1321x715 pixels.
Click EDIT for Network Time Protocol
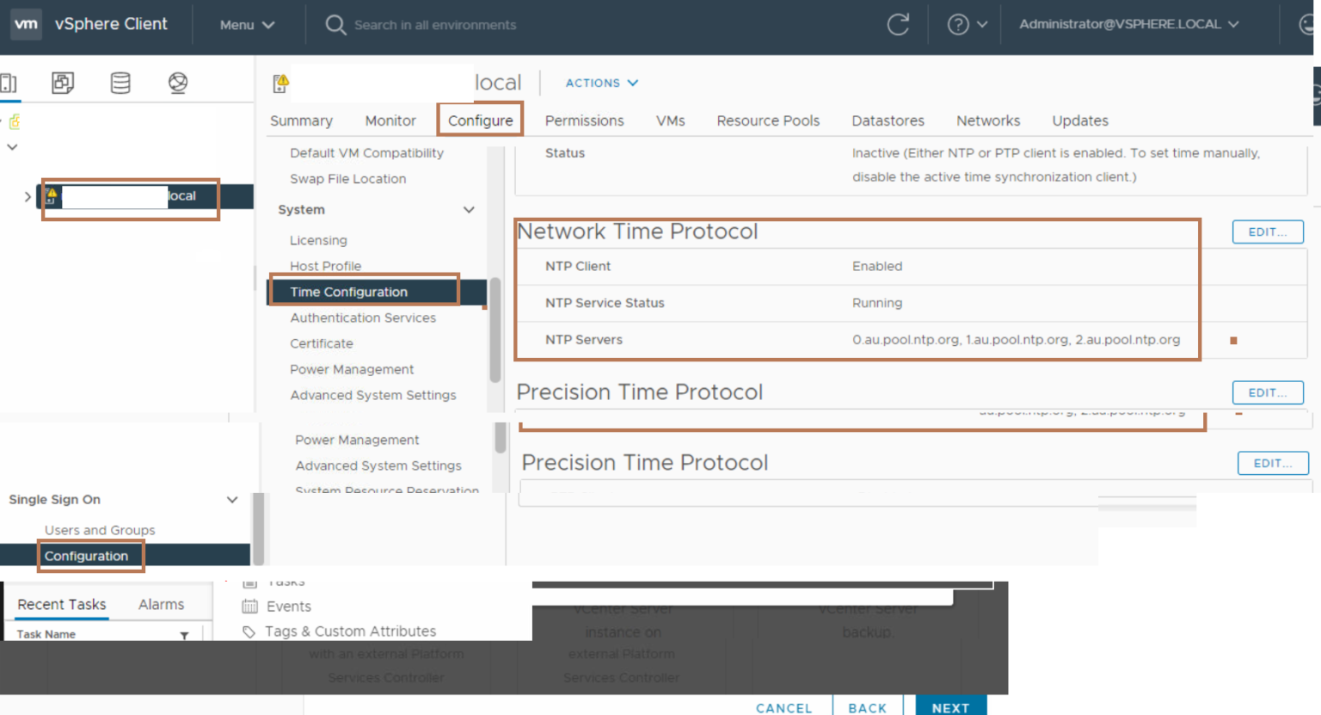coord(1268,231)
